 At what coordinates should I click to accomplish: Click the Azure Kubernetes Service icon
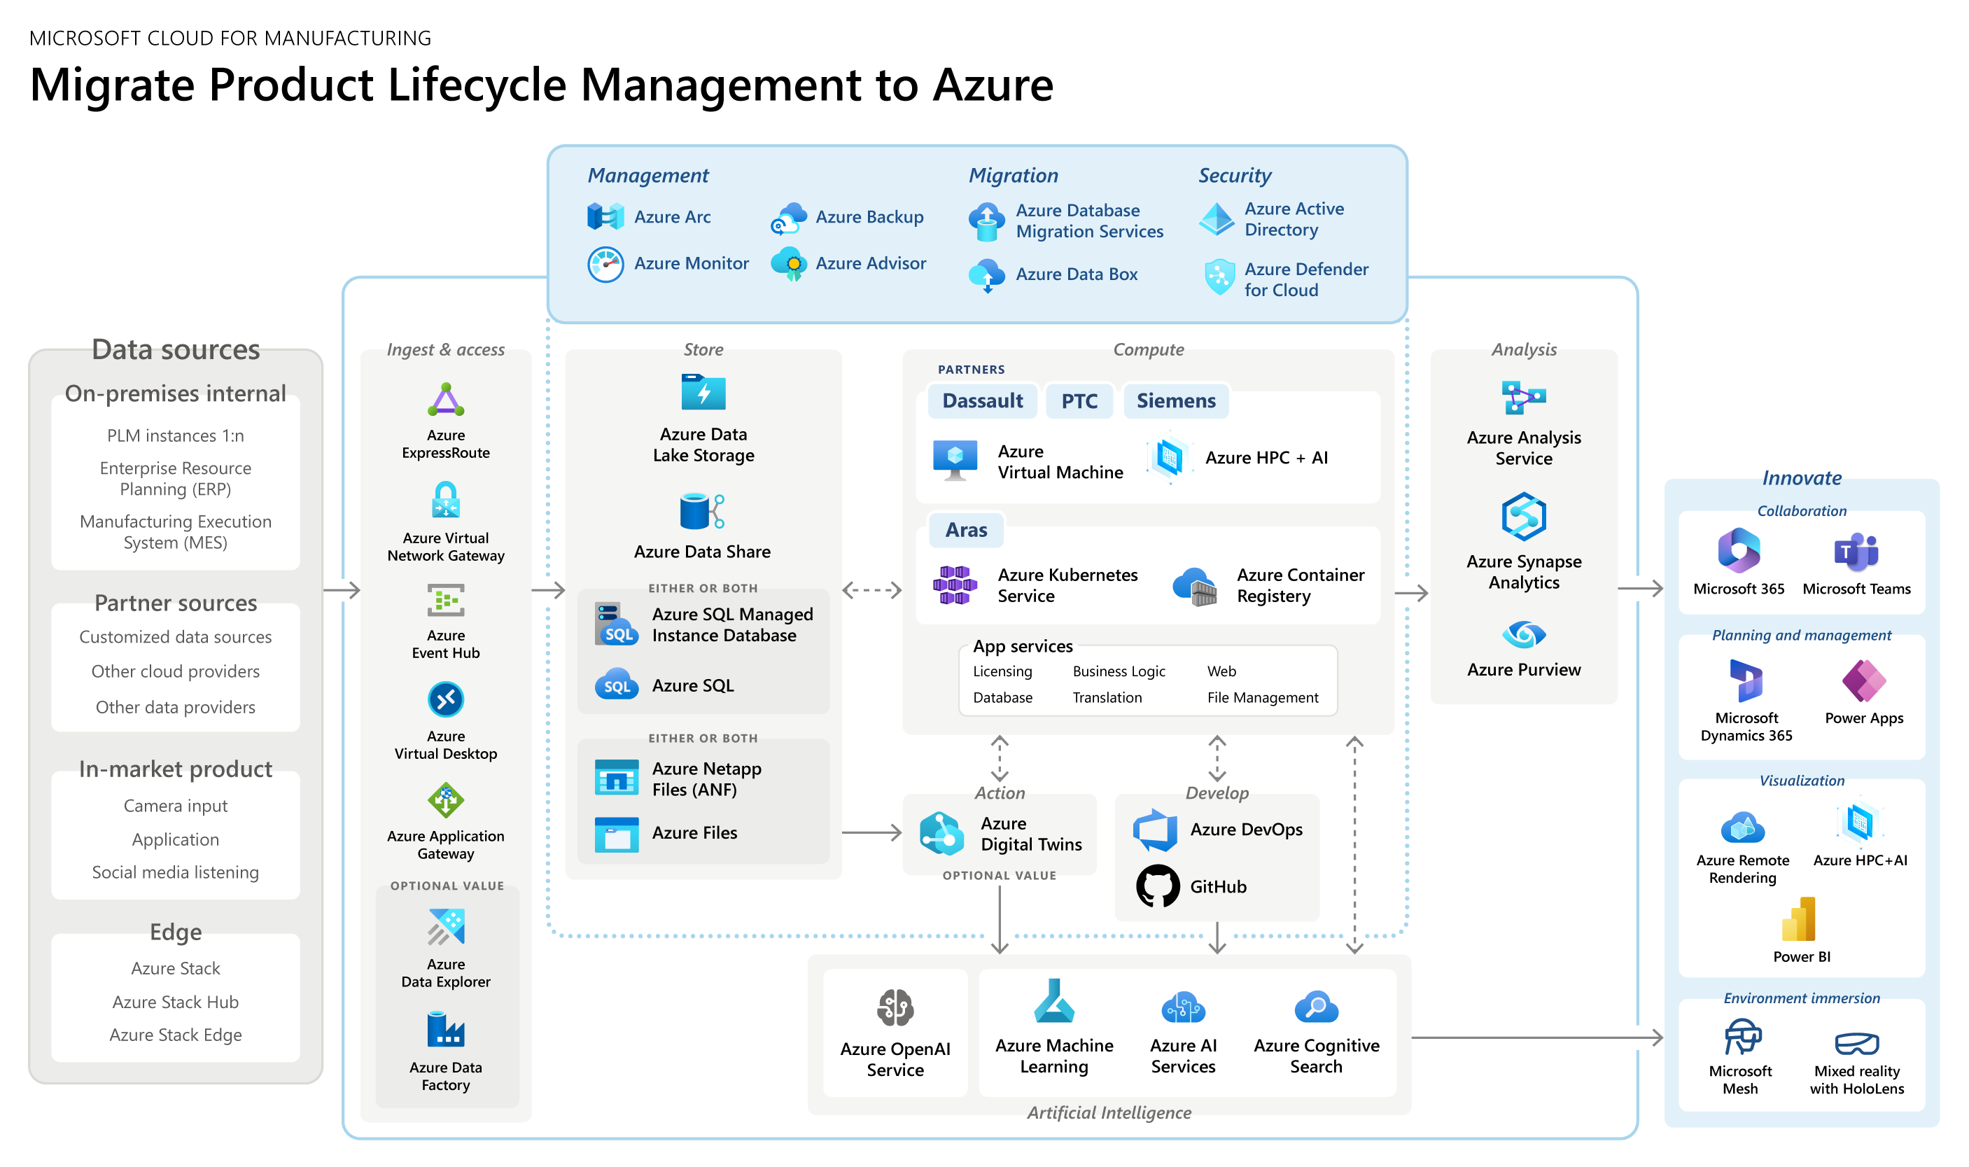pyautogui.click(x=953, y=585)
